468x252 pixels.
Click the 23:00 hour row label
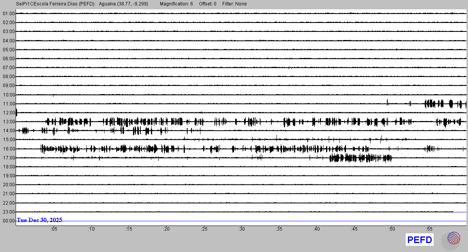(x=9, y=212)
